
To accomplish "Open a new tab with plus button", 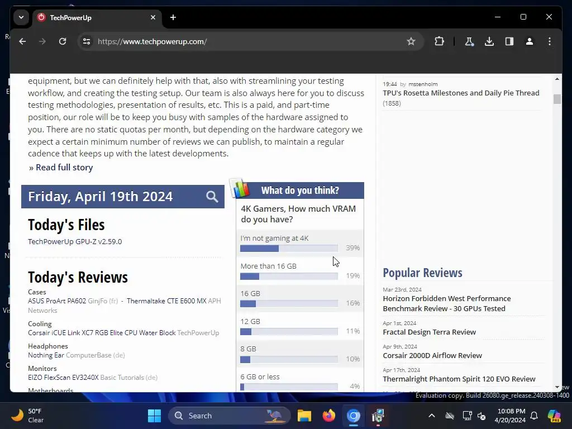I will pos(173,17).
